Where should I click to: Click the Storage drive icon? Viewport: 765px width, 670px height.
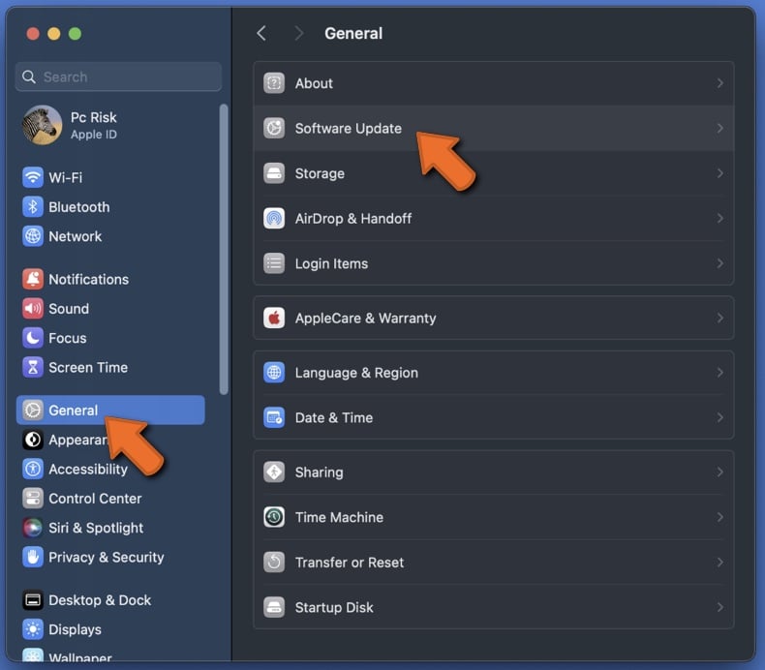[x=274, y=173]
